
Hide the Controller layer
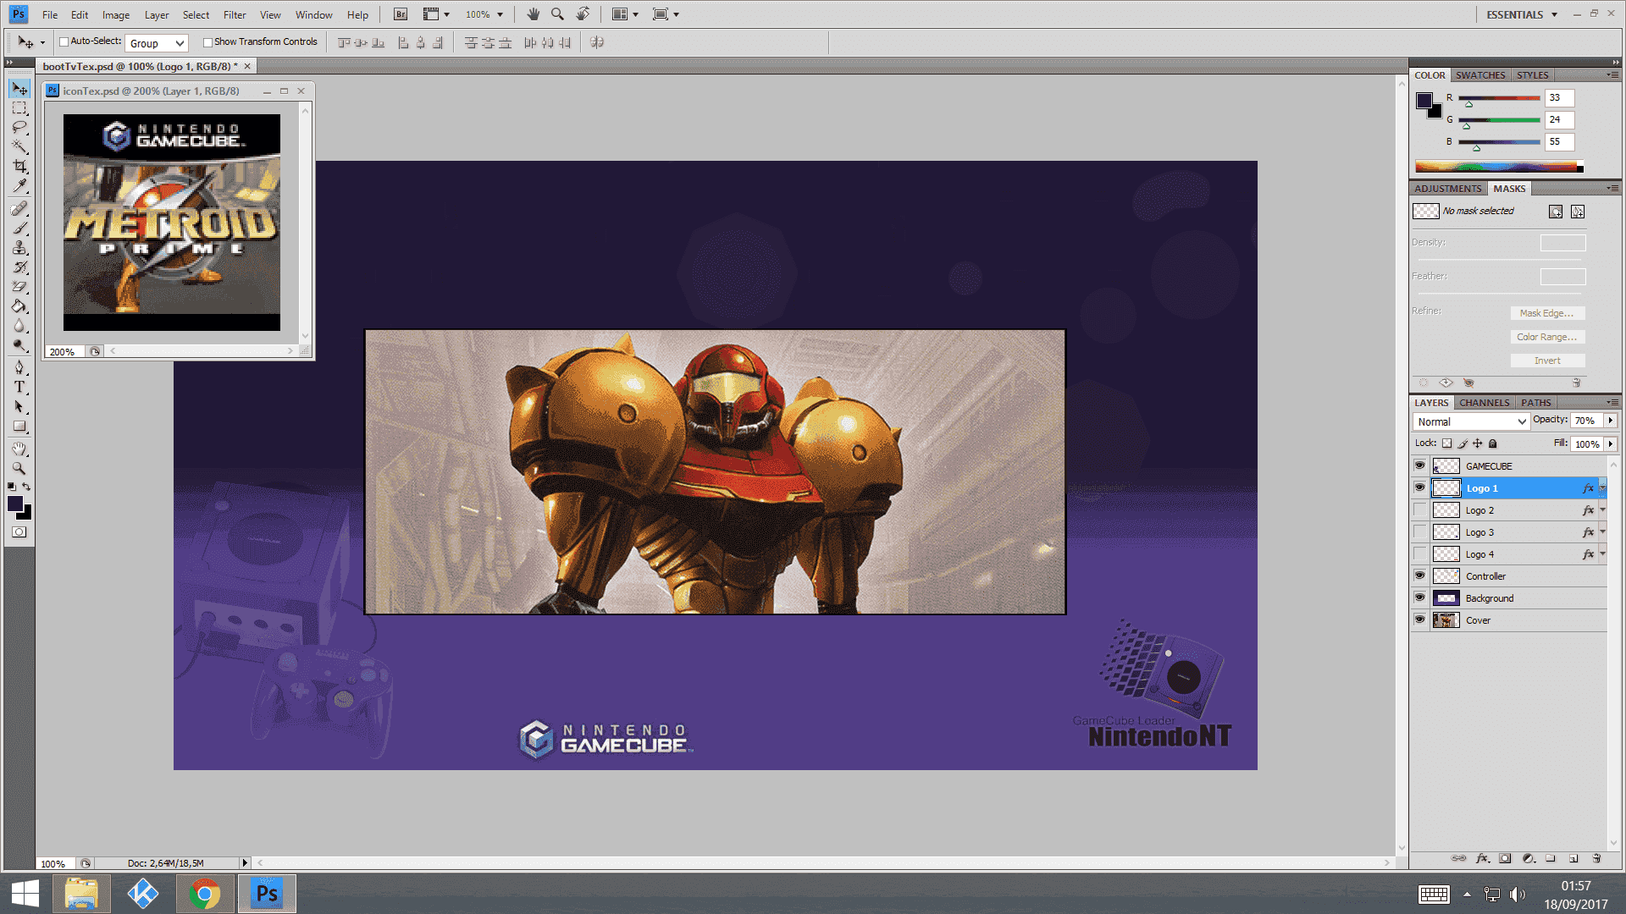click(x=1420, y=575)
